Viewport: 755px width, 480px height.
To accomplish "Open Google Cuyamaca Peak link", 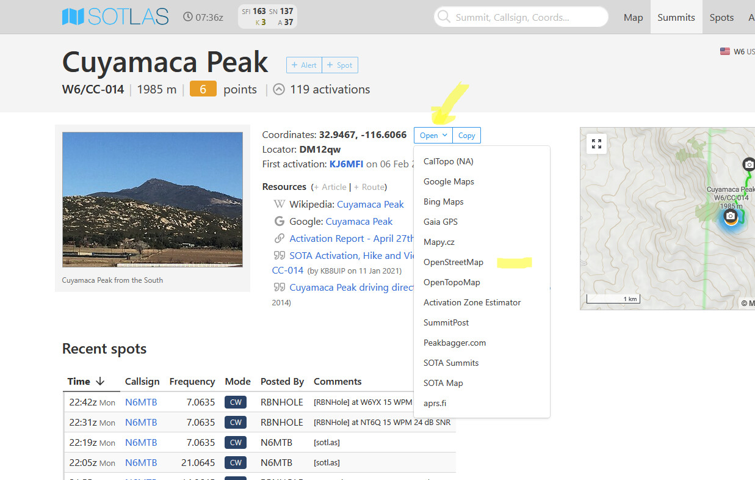I will pyautogui.click(x=359, y=221).
